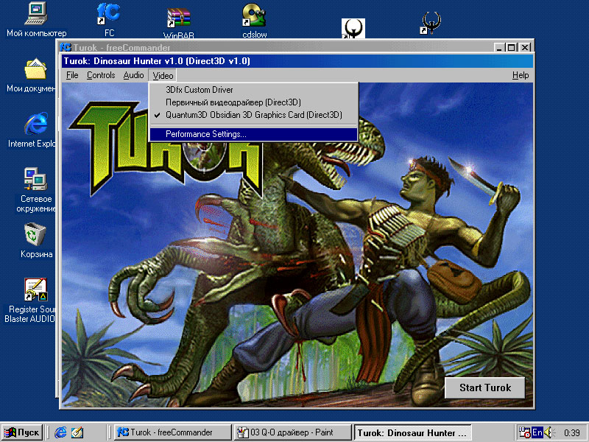Close the open Video menu

(163, 76)
